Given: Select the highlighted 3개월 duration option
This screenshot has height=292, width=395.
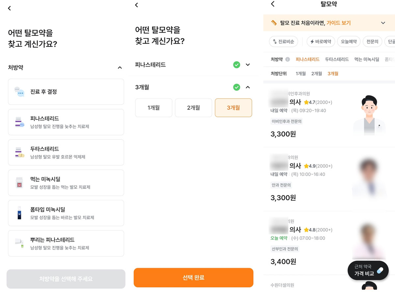Looking at the screenshot, I should click(233, 108).
